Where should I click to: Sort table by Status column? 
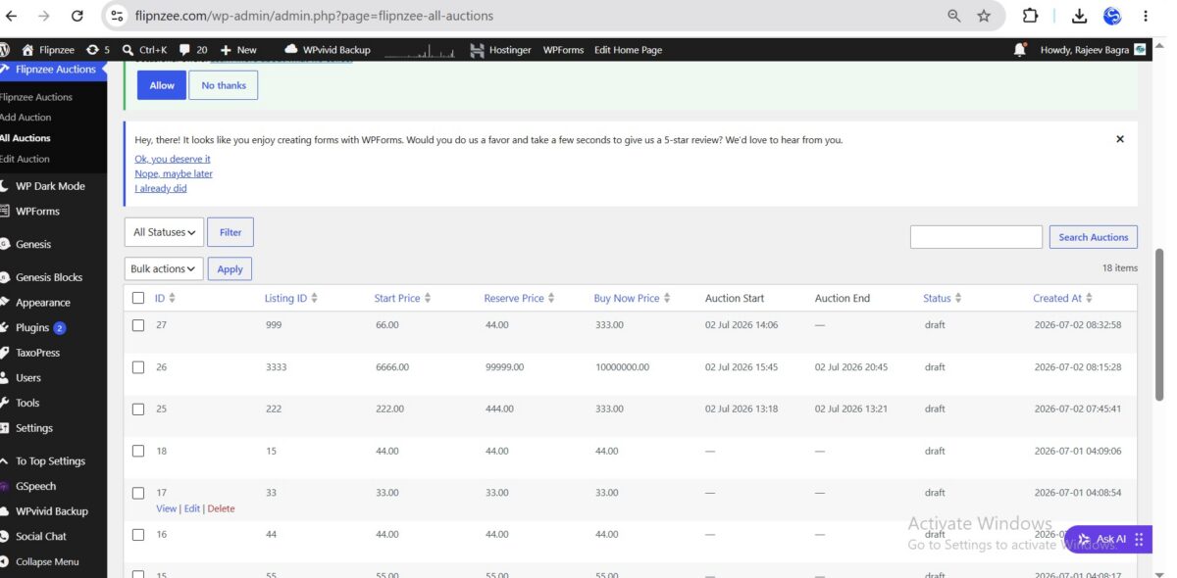[x=943, y=298]
